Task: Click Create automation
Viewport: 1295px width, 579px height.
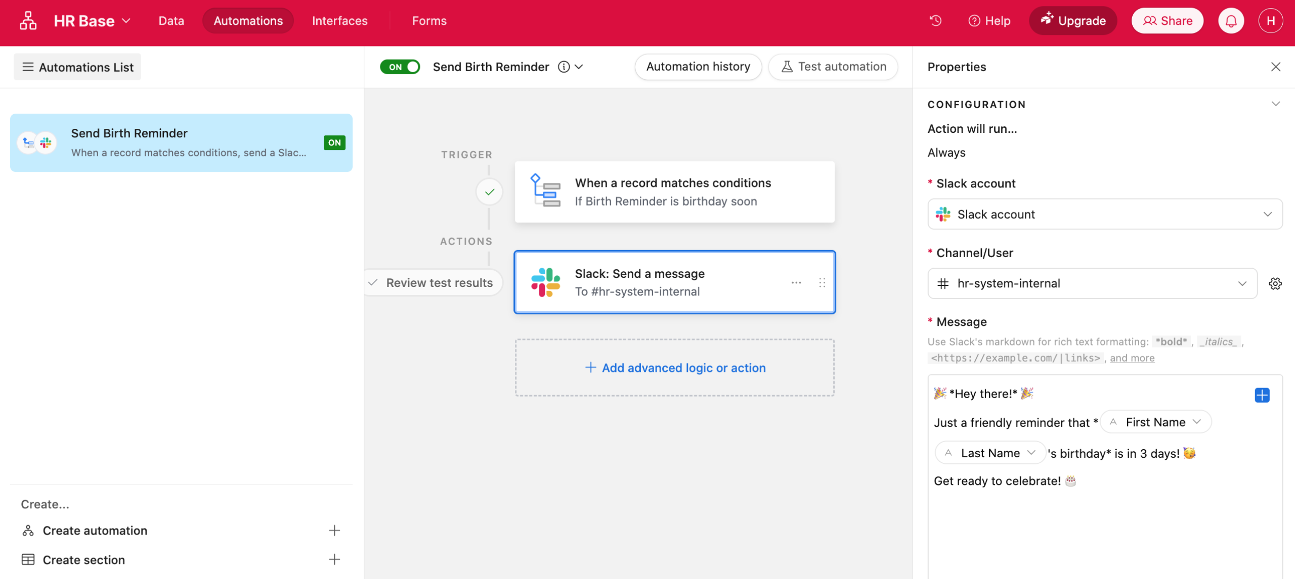Action: pos(95,530)
